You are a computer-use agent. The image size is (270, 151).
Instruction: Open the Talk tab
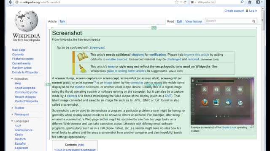coord(62,21)
